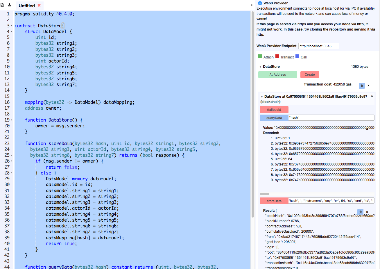The height and width of the screenshot is (269, 380).
Task: Fold the DataStore constructor at line 19
Action: (12, 120)
